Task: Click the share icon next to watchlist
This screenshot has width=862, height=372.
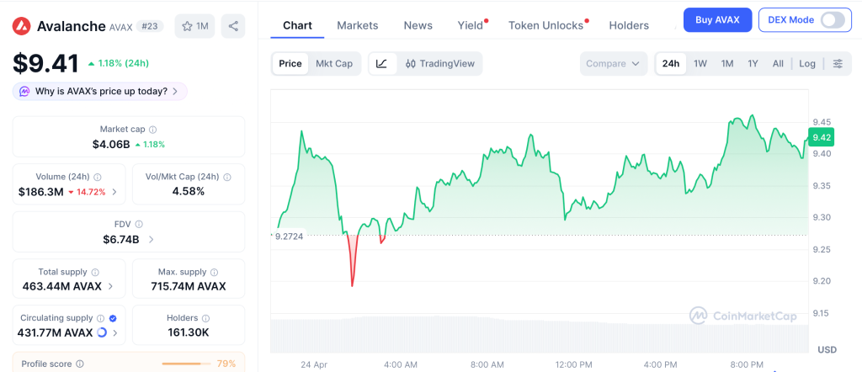Action: 233,26
